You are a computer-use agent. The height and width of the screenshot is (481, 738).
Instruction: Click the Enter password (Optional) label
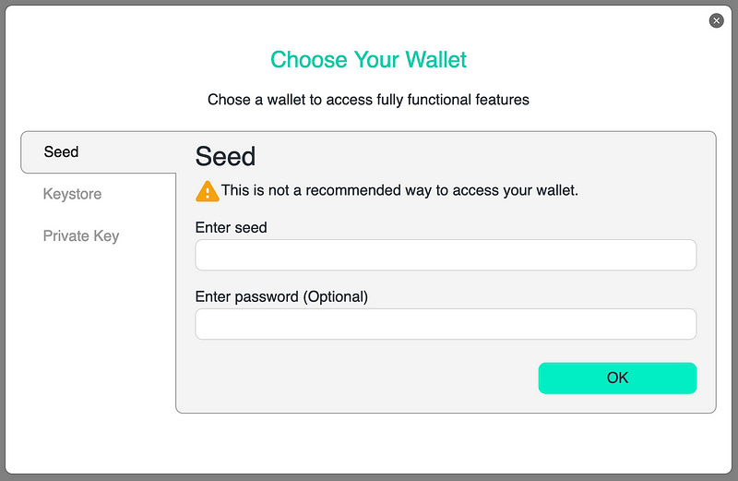(281, 296)
